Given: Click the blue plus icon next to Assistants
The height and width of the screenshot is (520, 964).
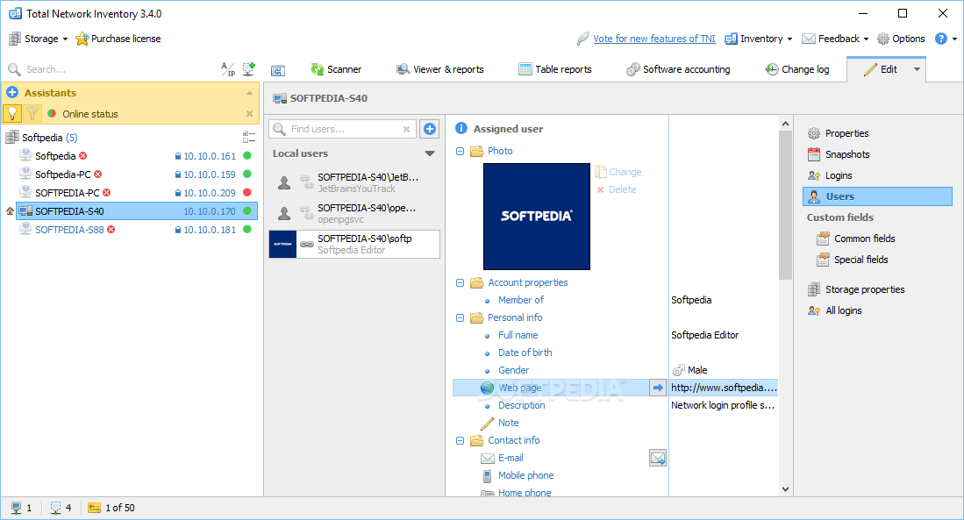Looking at the screenshot, I should coord(11,93).
